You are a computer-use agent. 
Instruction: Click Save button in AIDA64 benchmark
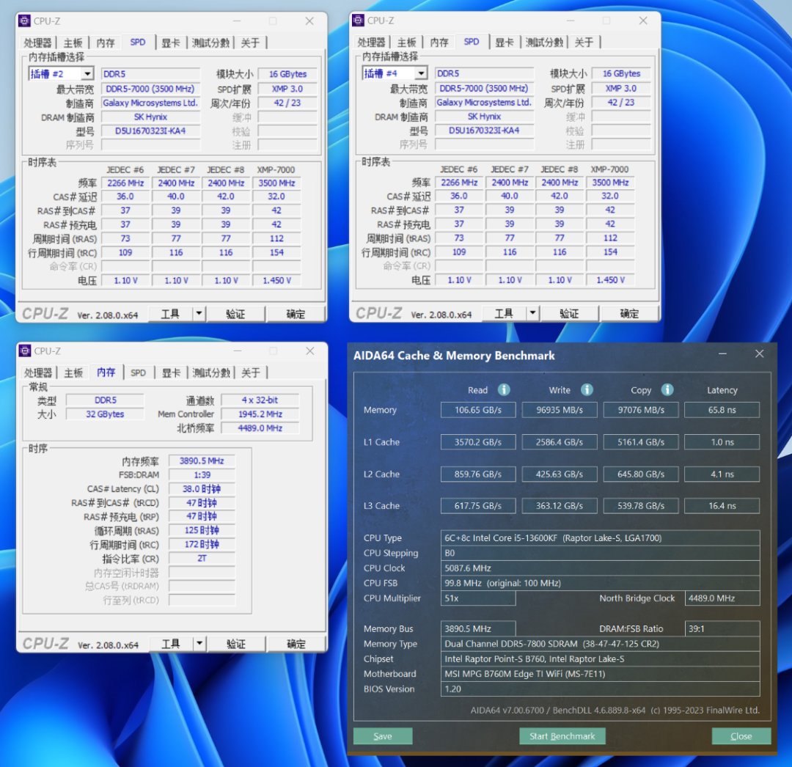coord(383,736)
